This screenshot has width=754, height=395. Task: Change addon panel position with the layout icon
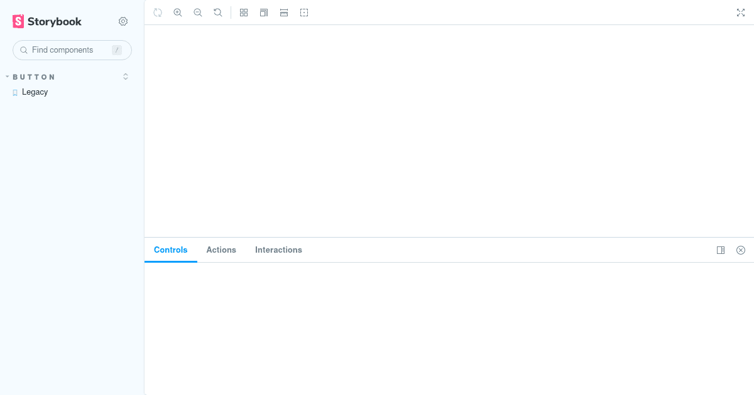pyautogui.click(x=720, y=250)
